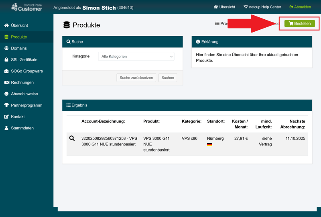Screen dimensions: 321x217
Task: Open SOGo Groupware section
Action: point(26,71)
